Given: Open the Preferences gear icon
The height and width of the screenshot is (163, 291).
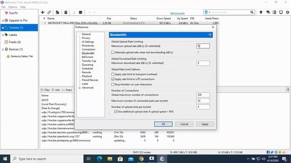Looking at the screenshot, I should [x=287, y=12].
